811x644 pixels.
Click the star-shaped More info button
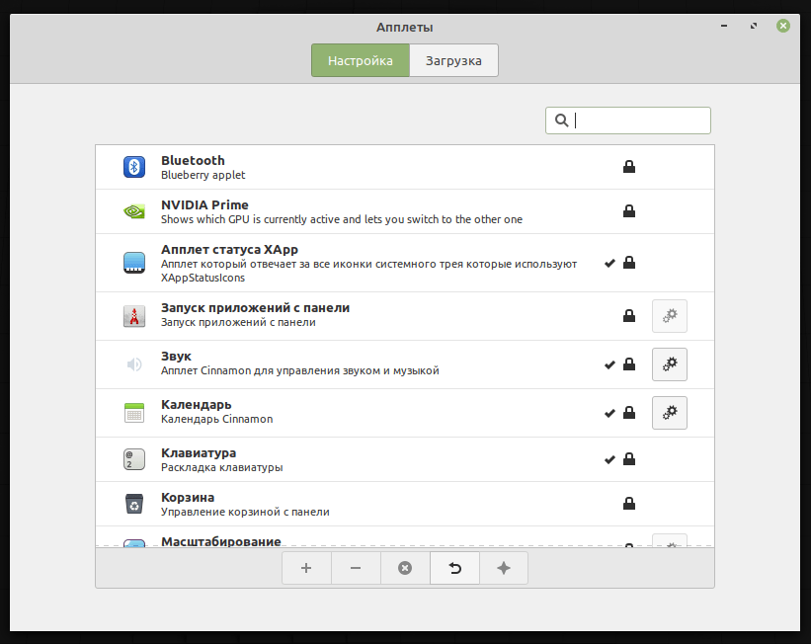click(504, 568)
